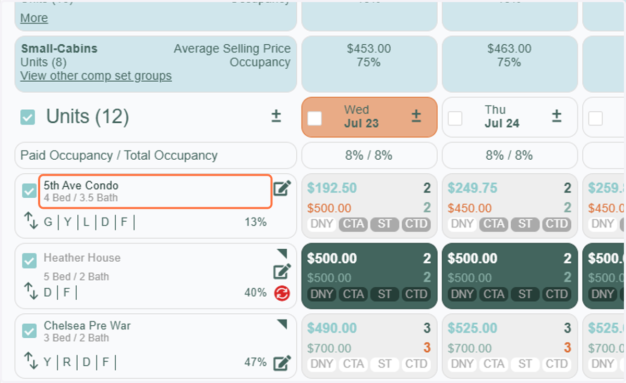Click 13% occupancy on 5th Ave Condo

[x=256, y=222]
